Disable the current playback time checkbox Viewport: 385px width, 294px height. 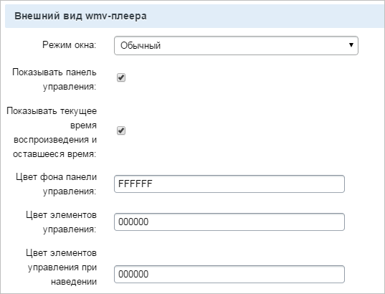(121, 131)
